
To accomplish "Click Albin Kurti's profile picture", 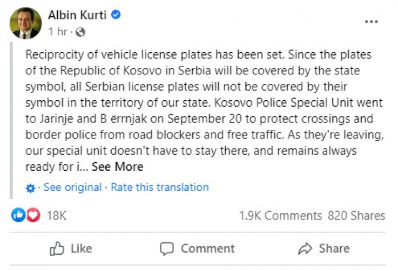I will (x=24, y=23).
